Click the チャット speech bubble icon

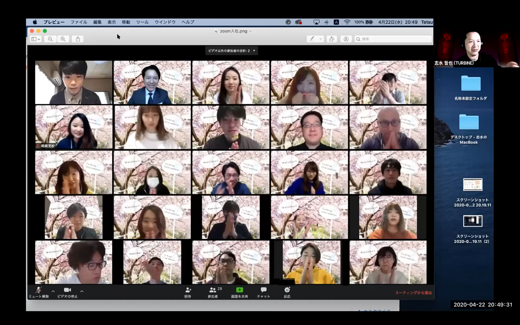pyautogui.click(x=264, y=290)
